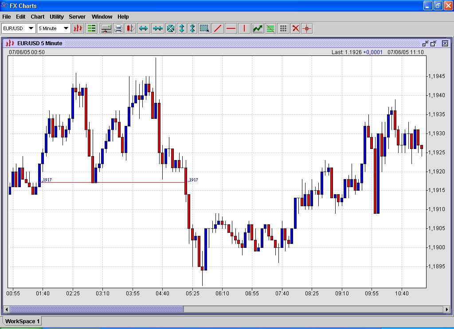Click the server connection toolbar icon

[x=106, y=28]
